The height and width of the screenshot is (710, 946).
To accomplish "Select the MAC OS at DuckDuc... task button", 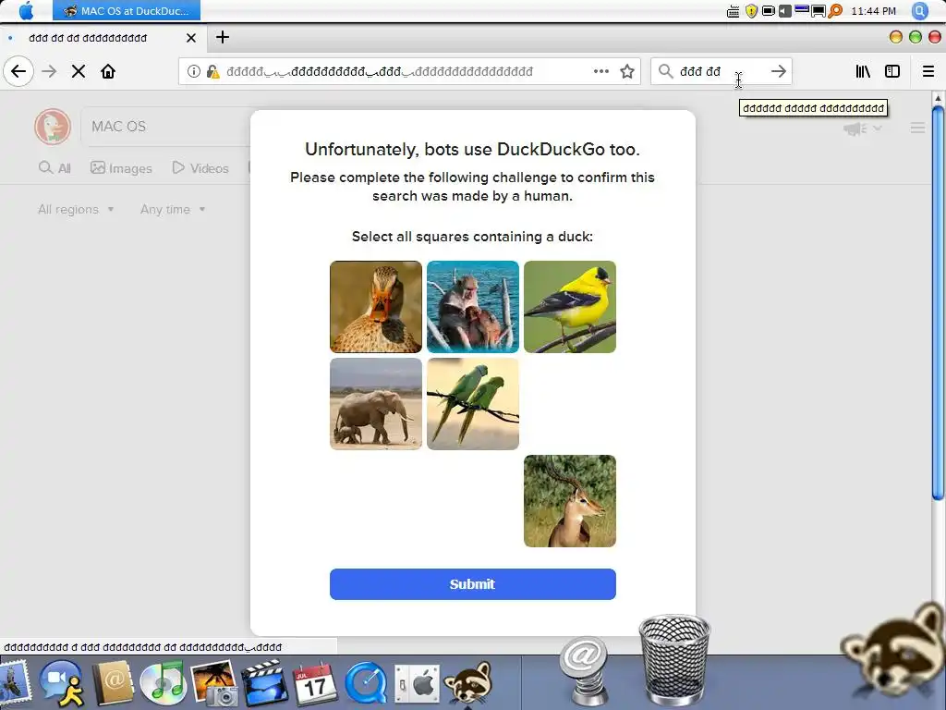I will (x=126, y=11).
